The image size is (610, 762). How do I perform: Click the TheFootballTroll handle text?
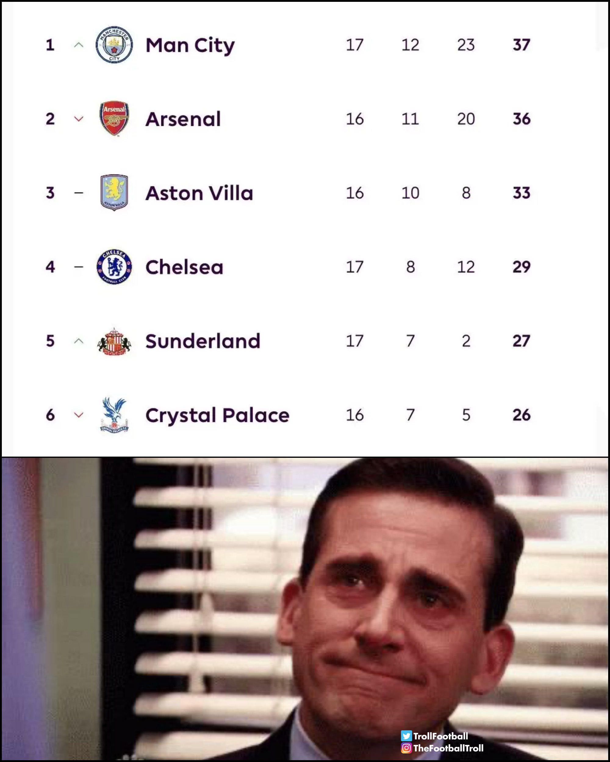point(448,748)
